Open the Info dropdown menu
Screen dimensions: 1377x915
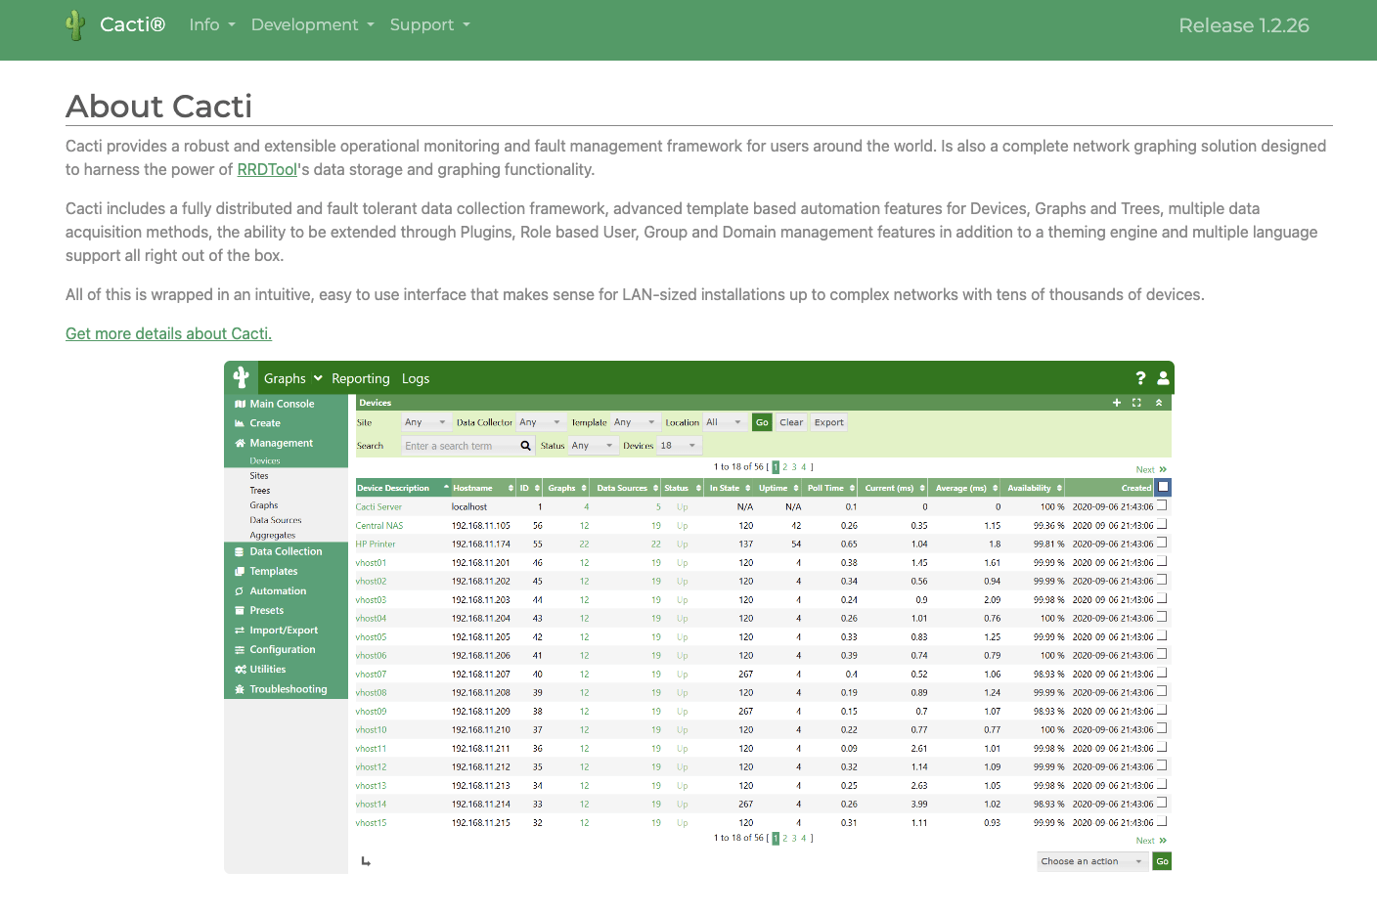click(211, 25)
